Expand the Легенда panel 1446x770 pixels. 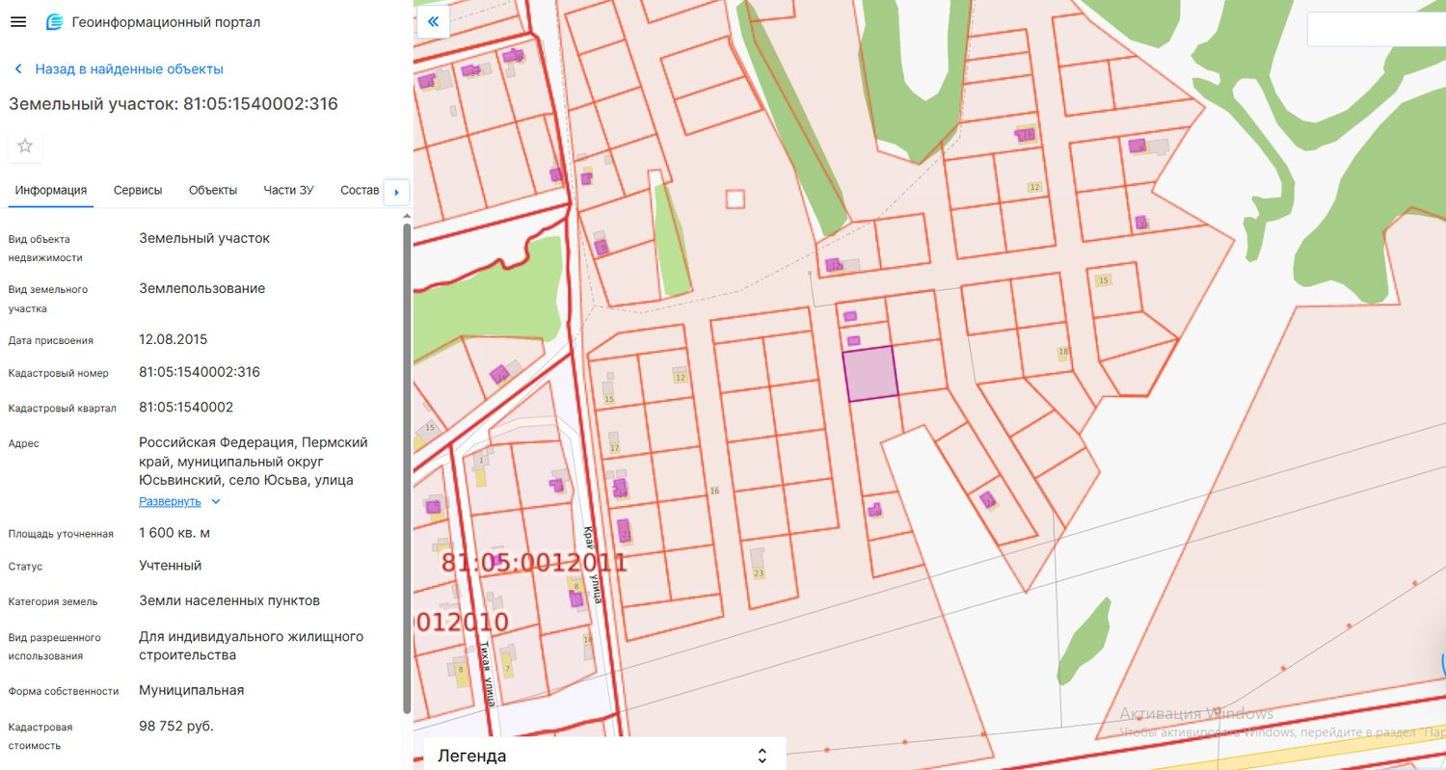[x=604, y=756]
